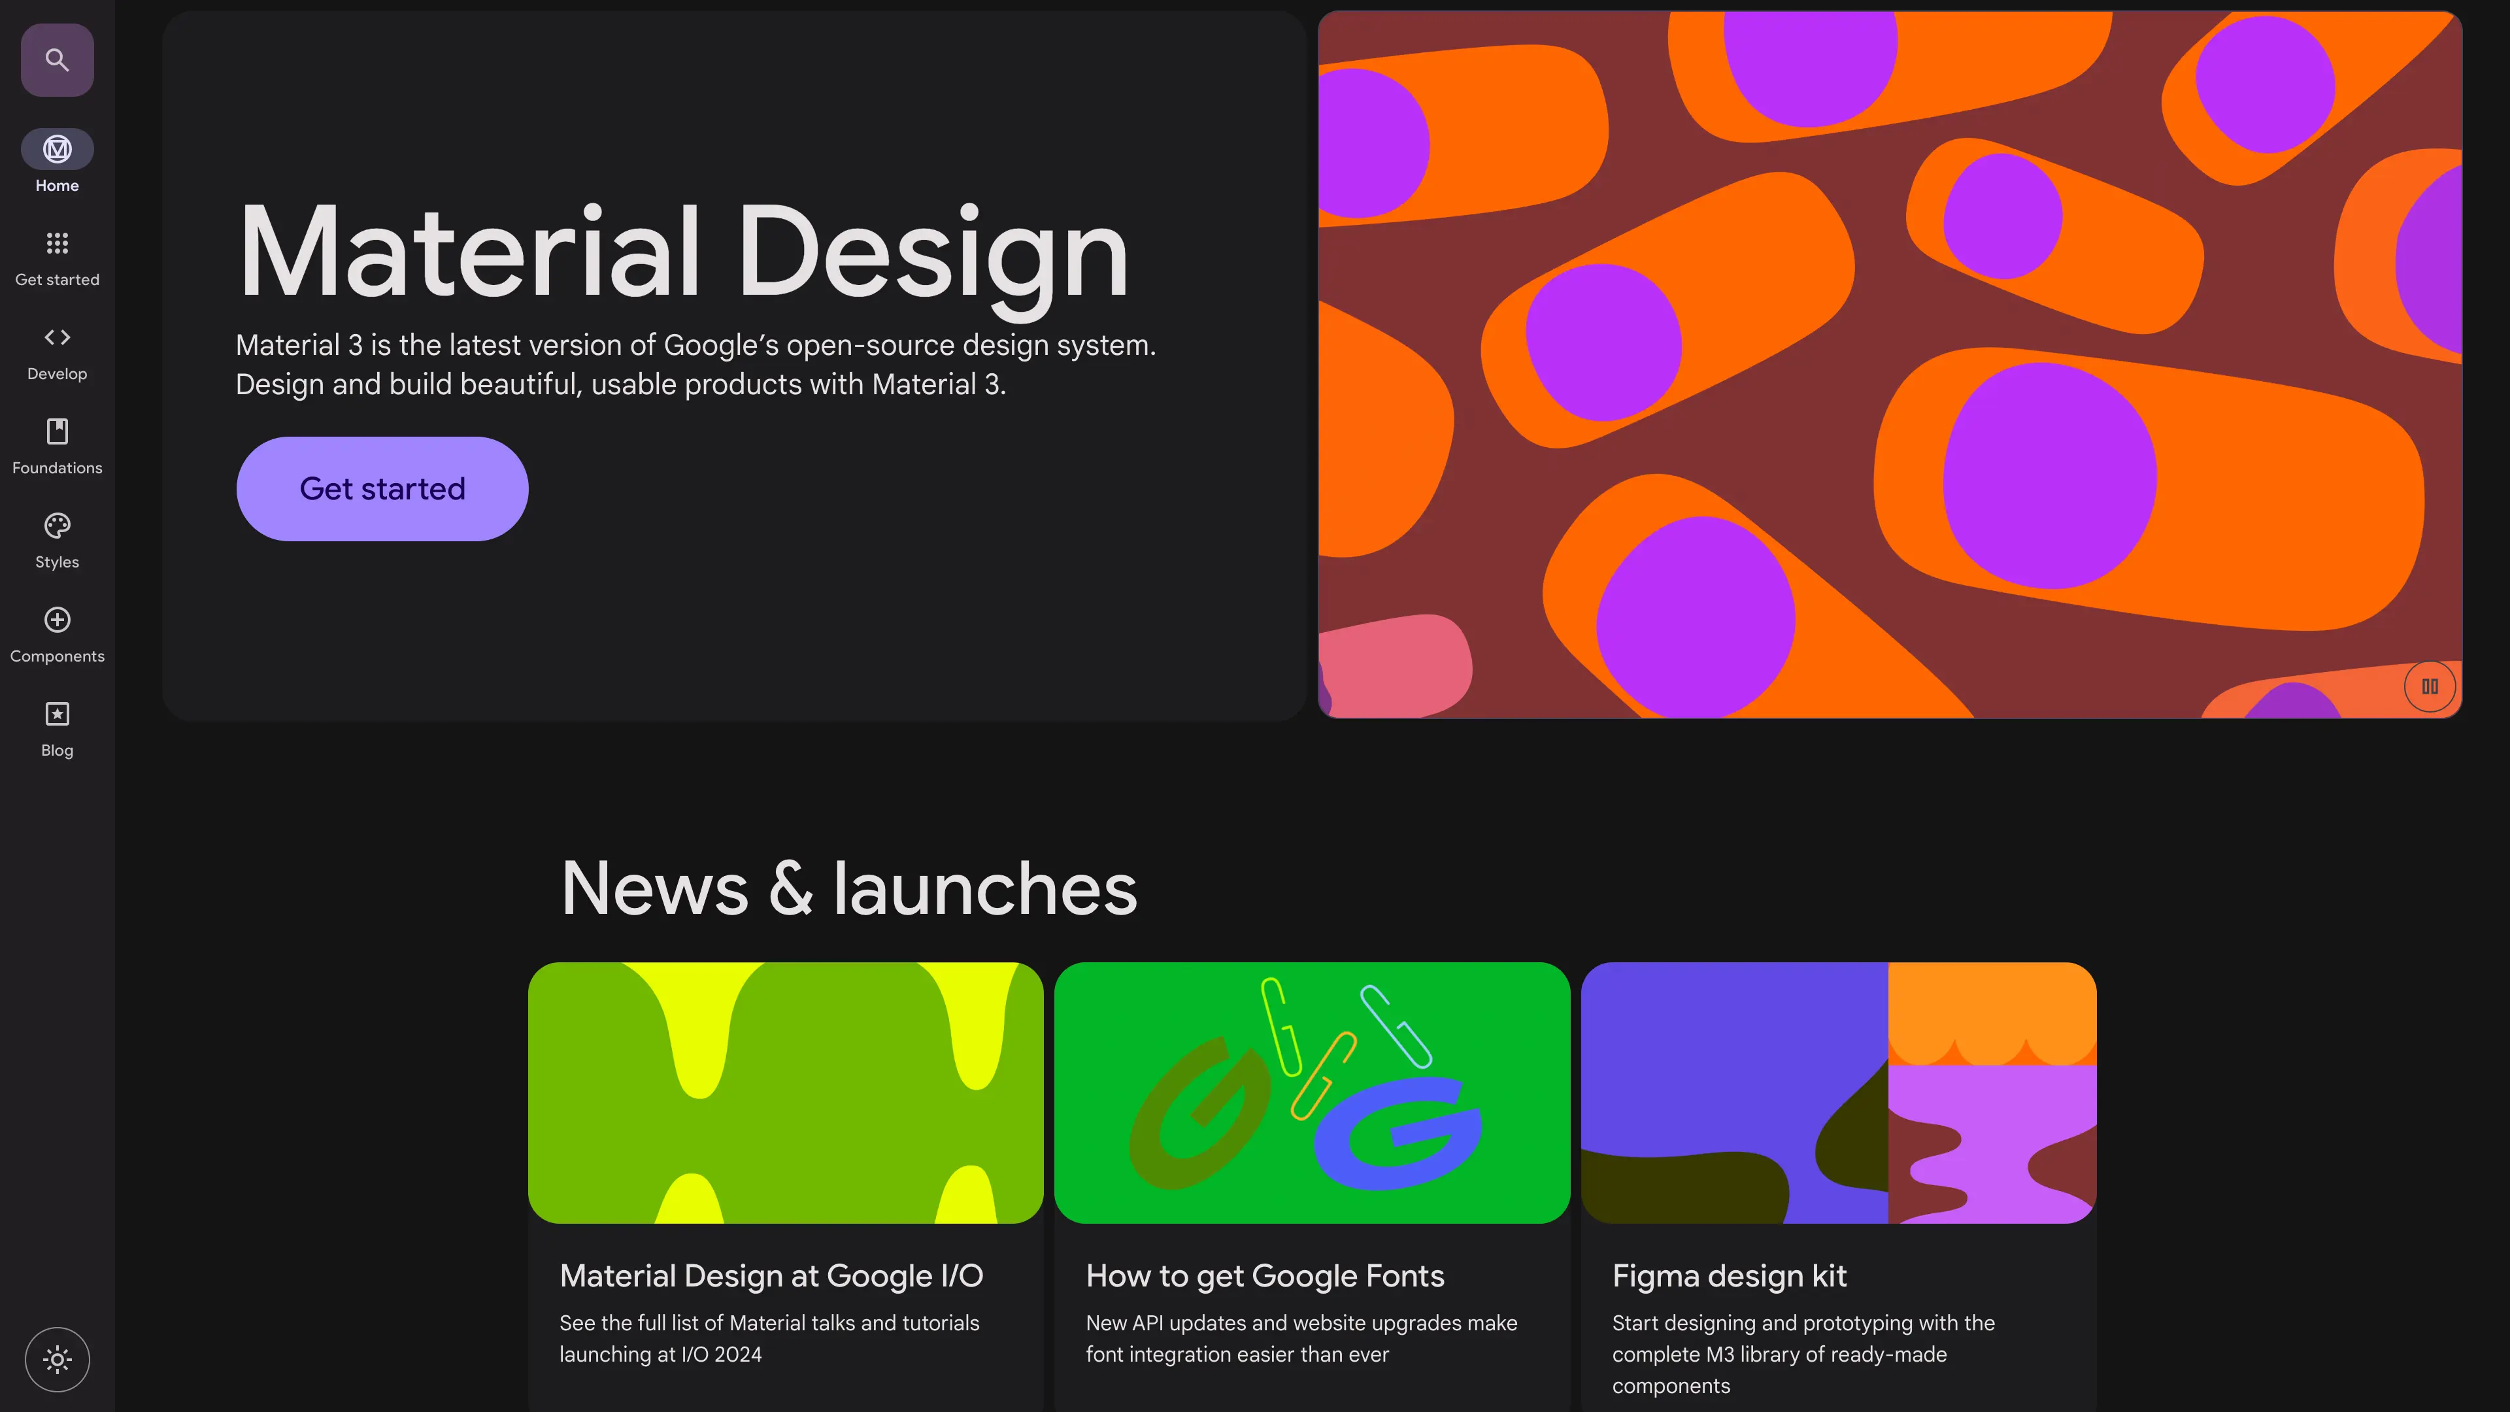
Task: Open the search button in the sidebar
Action: [58, 60]
